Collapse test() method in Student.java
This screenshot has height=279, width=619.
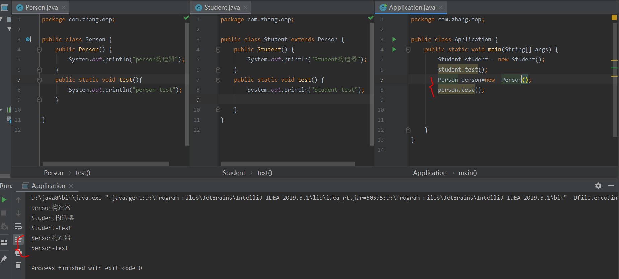218,80
